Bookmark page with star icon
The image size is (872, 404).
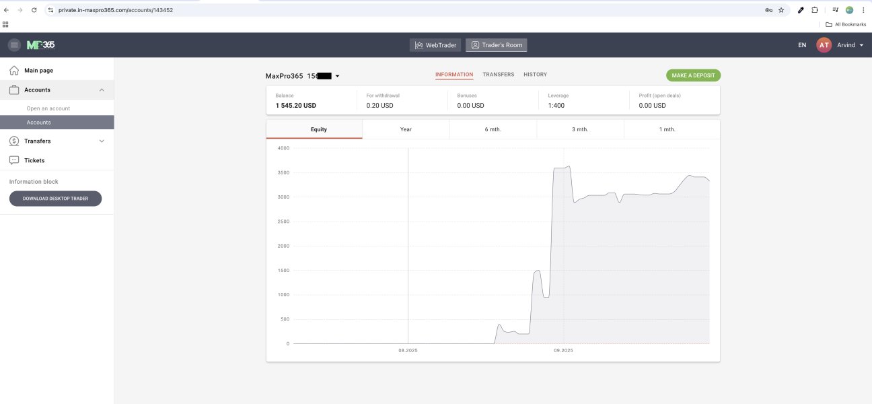click(x=781, y=10)
